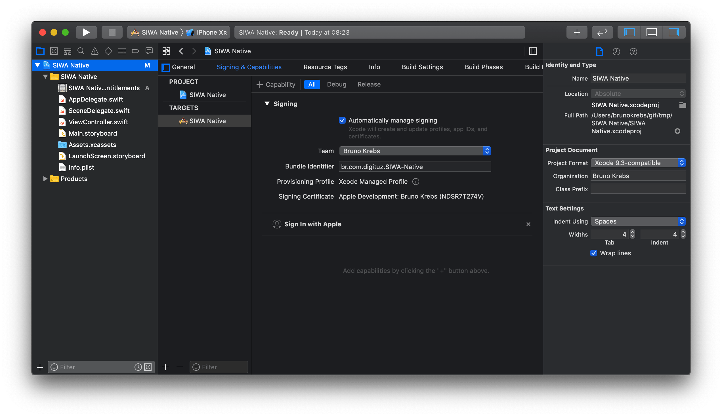Click the add editor split icon

click(x=533, y=51)
